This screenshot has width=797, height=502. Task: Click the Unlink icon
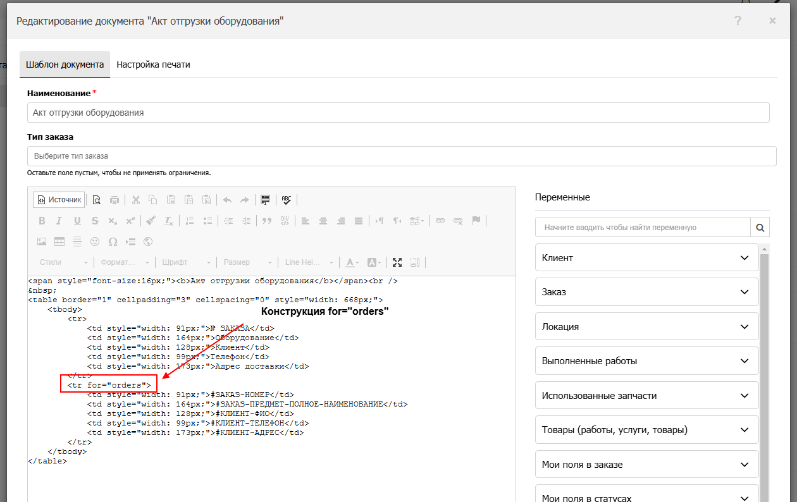[x=458, y=221]
